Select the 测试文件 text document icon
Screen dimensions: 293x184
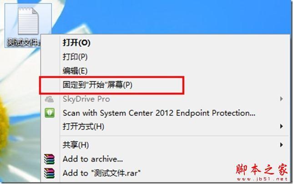[28, 21]
